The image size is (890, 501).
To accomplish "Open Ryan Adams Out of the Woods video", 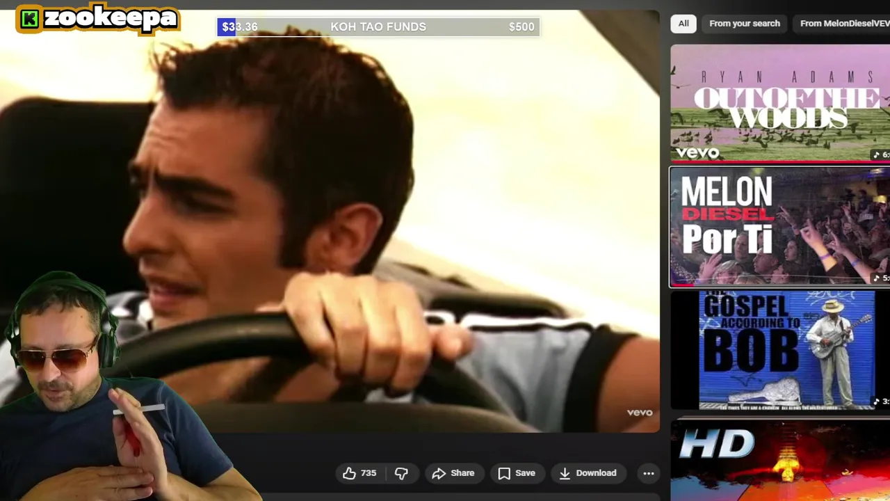I will coord(780,103).
